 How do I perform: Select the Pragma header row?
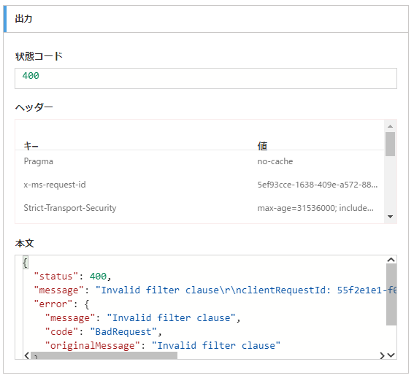[199, 161]
